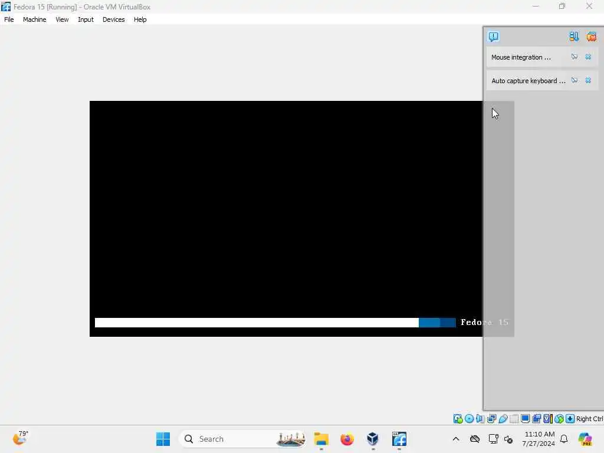Expand the Auto capture keyboard notification
Viewport: 604px width, 453px height.
575,80
